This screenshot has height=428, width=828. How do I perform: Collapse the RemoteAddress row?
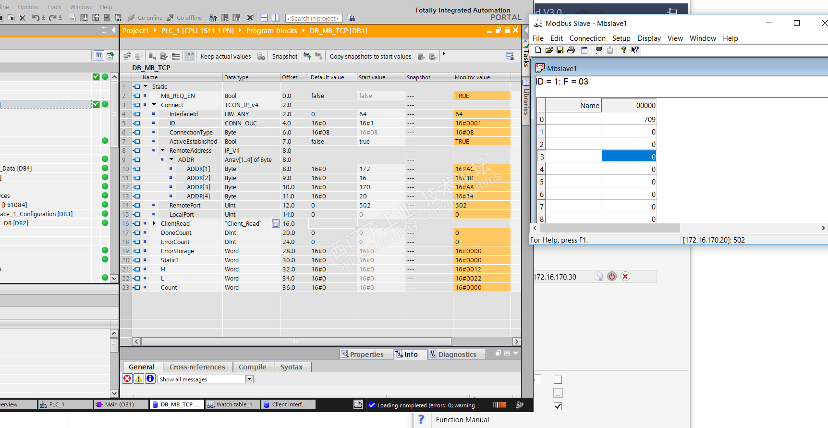pyautogui.click(x=163, y=150)
